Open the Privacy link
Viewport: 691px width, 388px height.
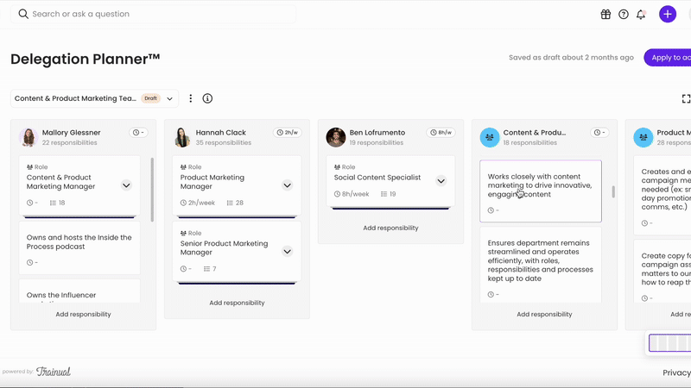676,372
